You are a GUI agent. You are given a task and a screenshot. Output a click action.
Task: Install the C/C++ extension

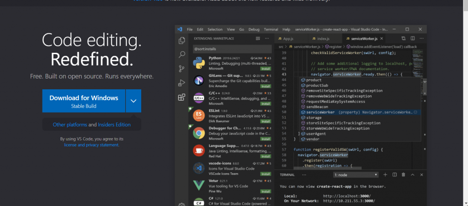(266, 103)
